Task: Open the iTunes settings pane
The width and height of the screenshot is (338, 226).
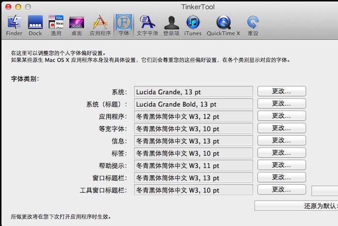Action: coord(193,26)
